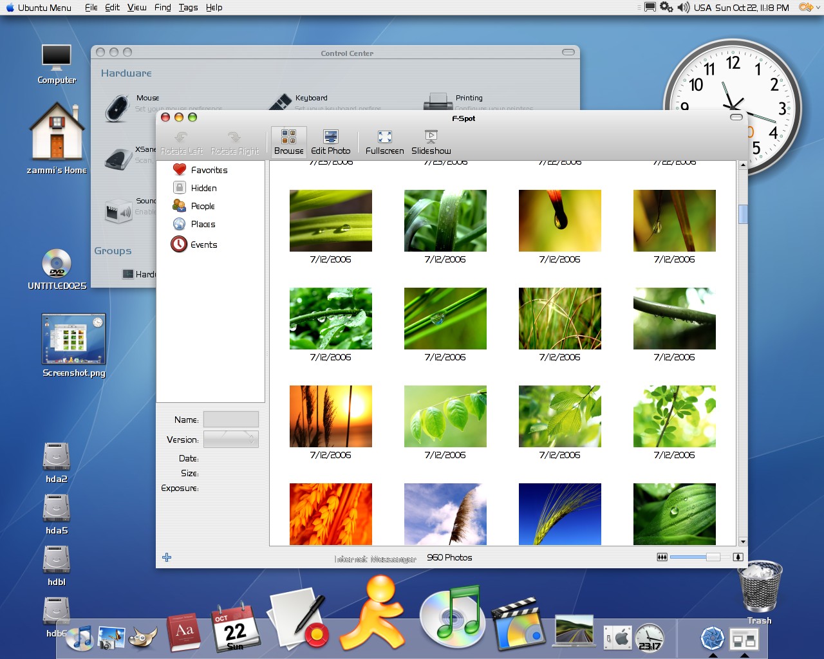Click the volume speaker icon in the menu bar
The width and height of the screenshot is (824, 659).
click(x=684, y=8)
